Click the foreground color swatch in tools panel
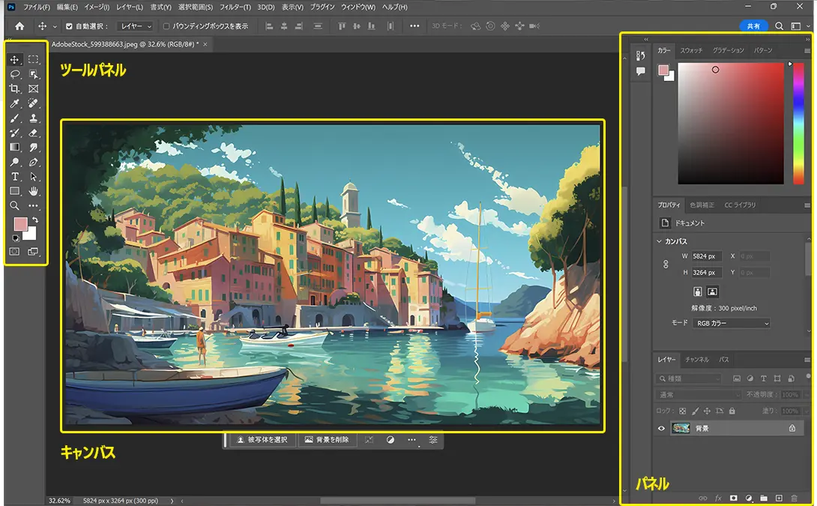This screenshot has width=817, height=506. click(19, 224)
